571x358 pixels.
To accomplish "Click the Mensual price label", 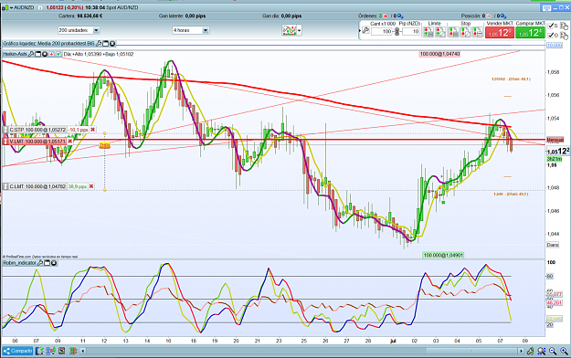I will click(555, 140).
